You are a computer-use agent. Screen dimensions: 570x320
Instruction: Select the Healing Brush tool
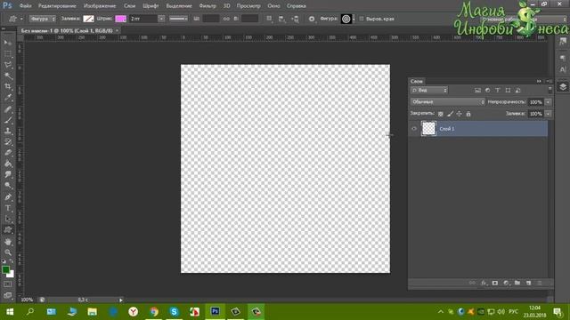(8, 109)
